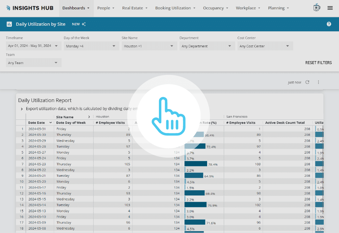Click the 'Daily Utilization by Site' title link

pyautogui.click(x=41, y=24)
